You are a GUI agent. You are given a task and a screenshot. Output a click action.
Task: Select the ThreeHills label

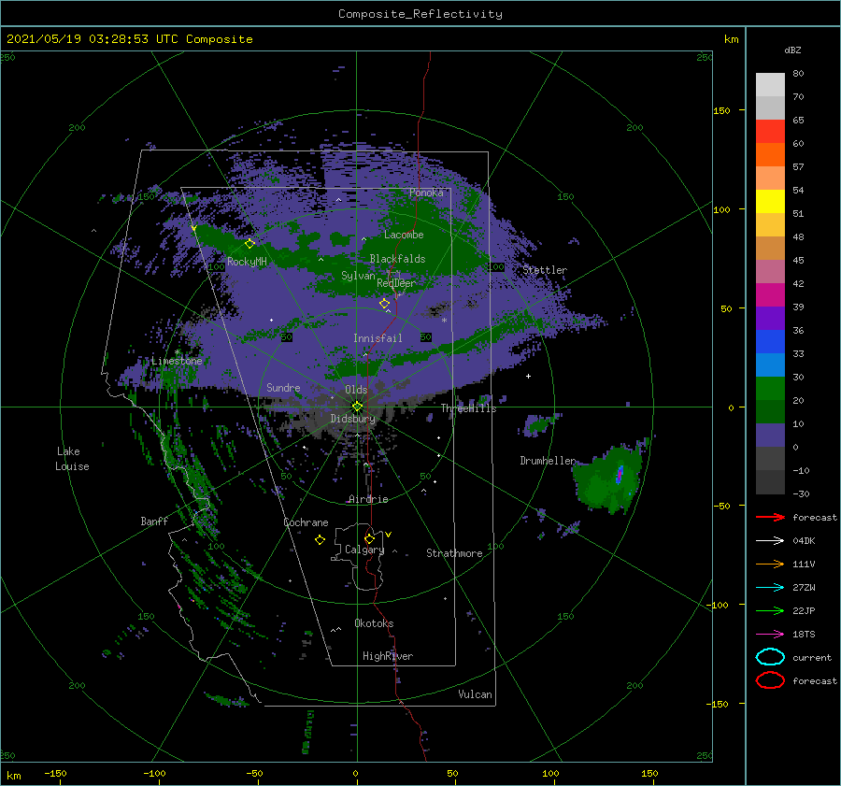469,408
